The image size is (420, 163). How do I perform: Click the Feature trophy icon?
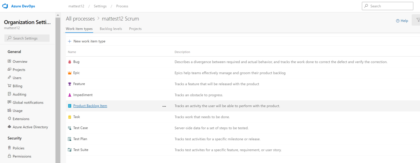point(70,84)
